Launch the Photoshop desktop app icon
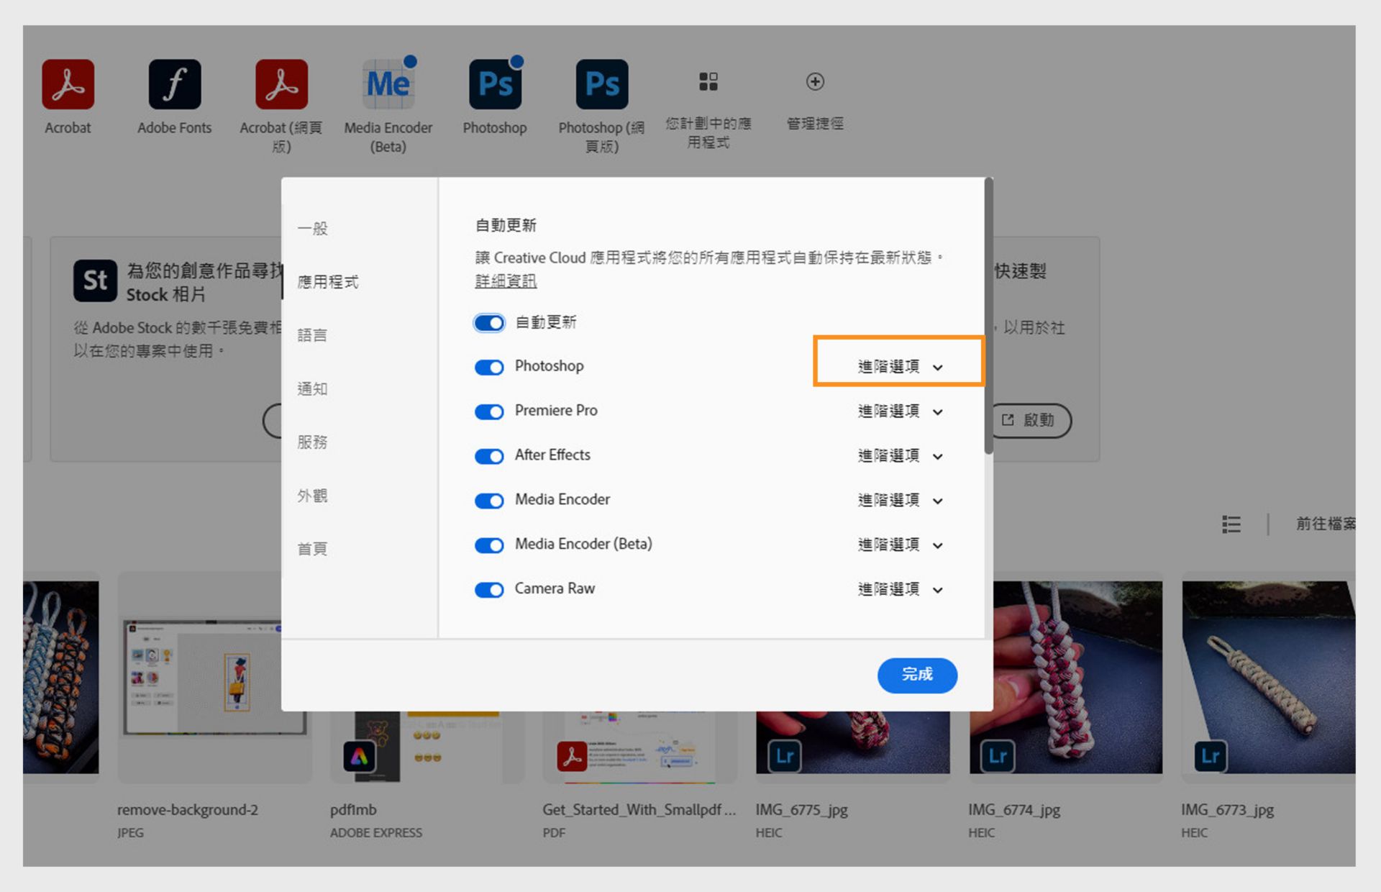 [x=495, y=85]
